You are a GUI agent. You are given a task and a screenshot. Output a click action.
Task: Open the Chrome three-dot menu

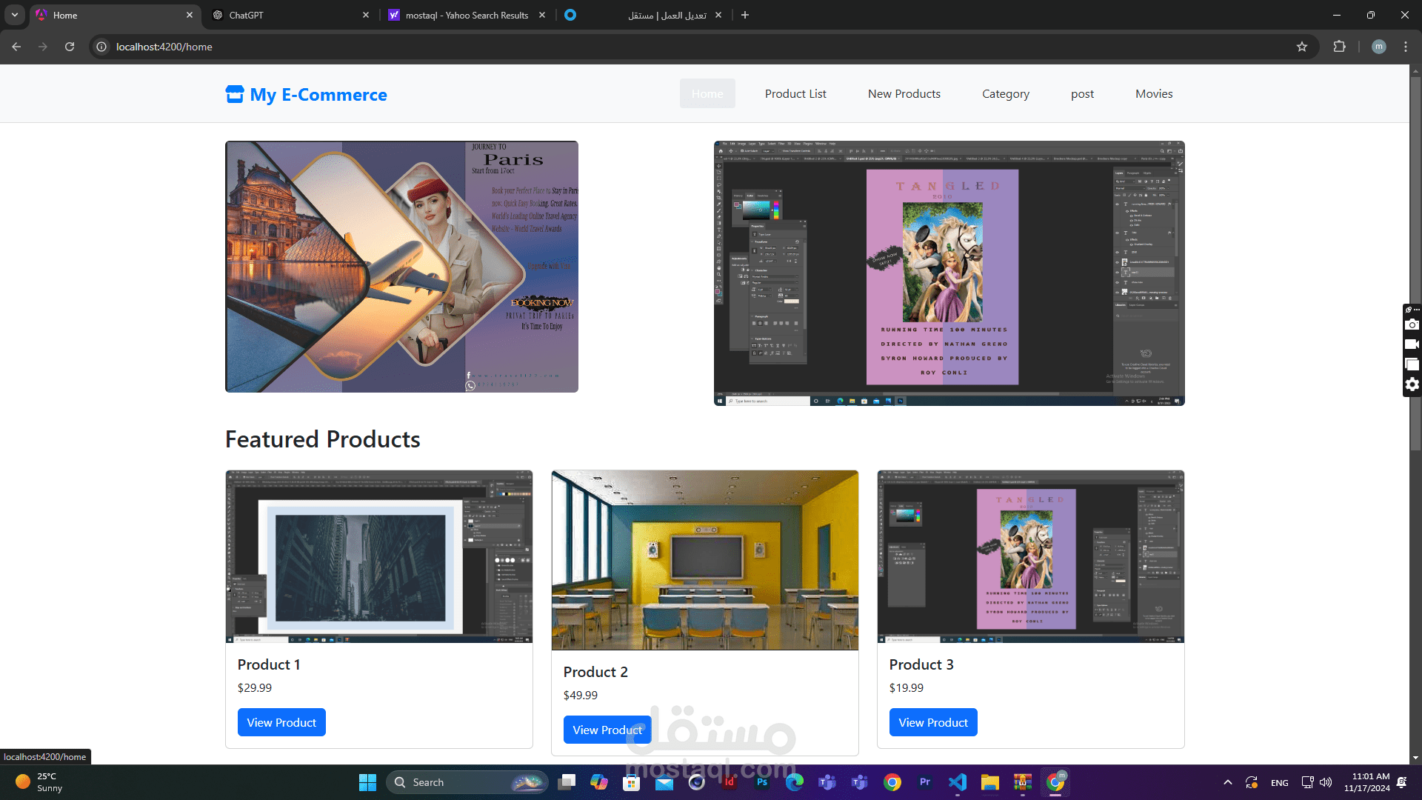pos(1406,47)
